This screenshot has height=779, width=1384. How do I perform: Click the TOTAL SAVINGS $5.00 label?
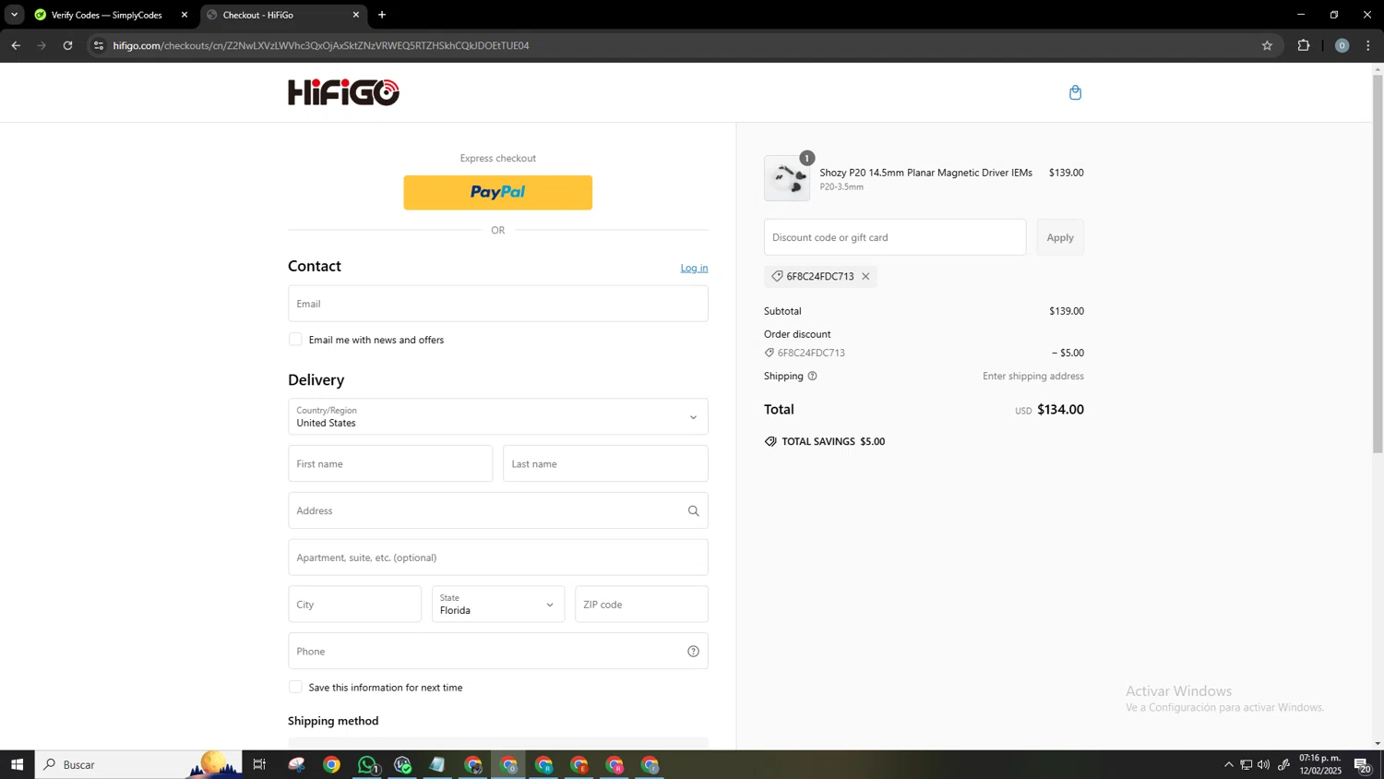[824, 441]
